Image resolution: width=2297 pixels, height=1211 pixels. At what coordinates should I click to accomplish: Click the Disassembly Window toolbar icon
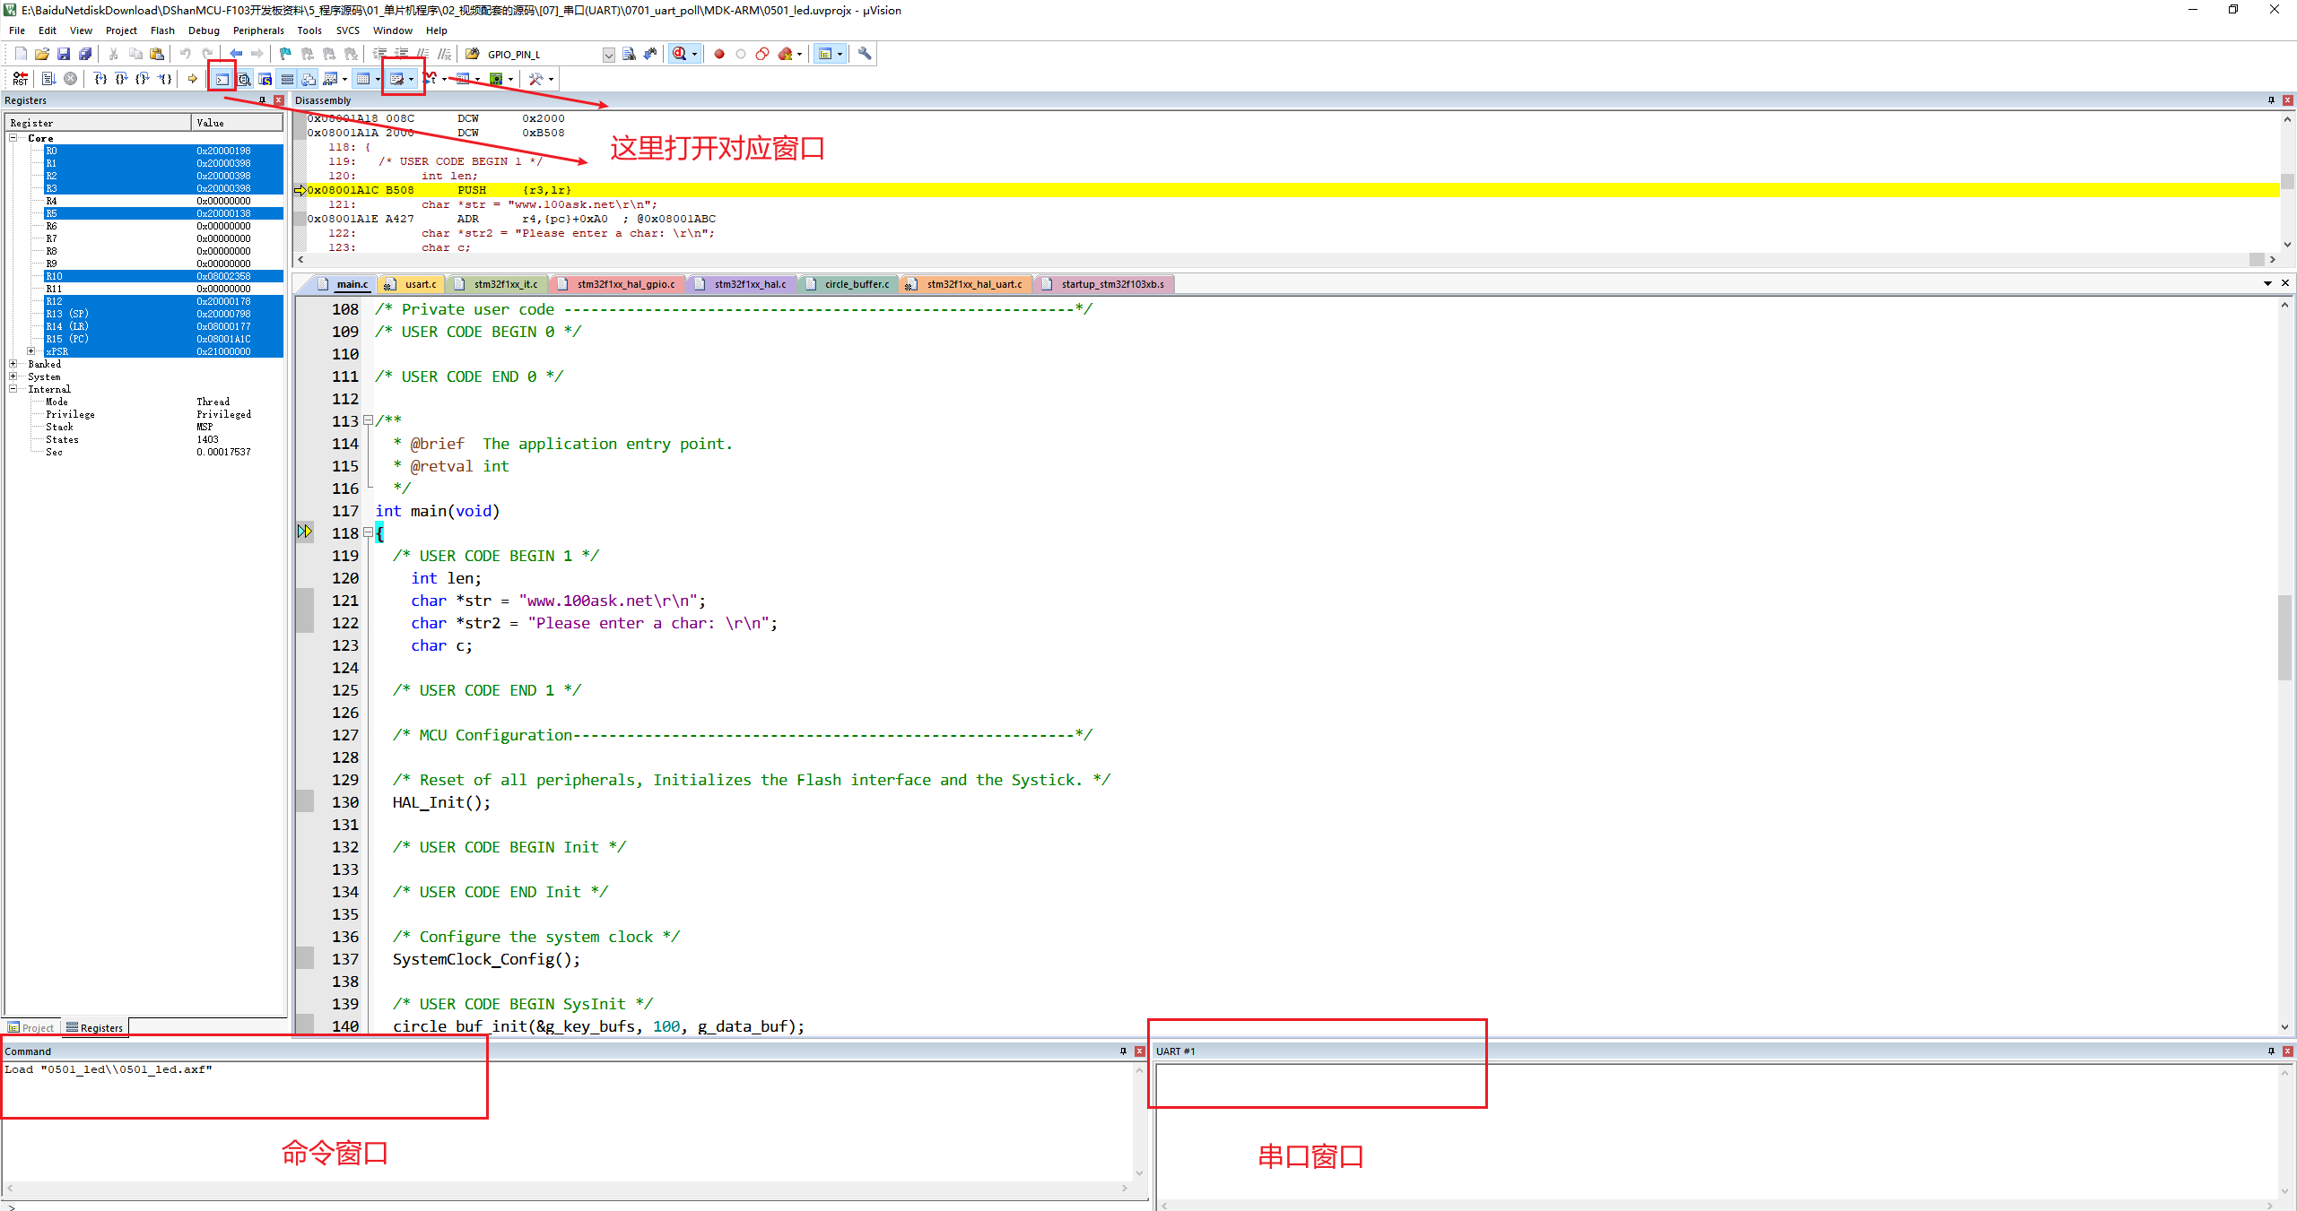click(243, 79)
